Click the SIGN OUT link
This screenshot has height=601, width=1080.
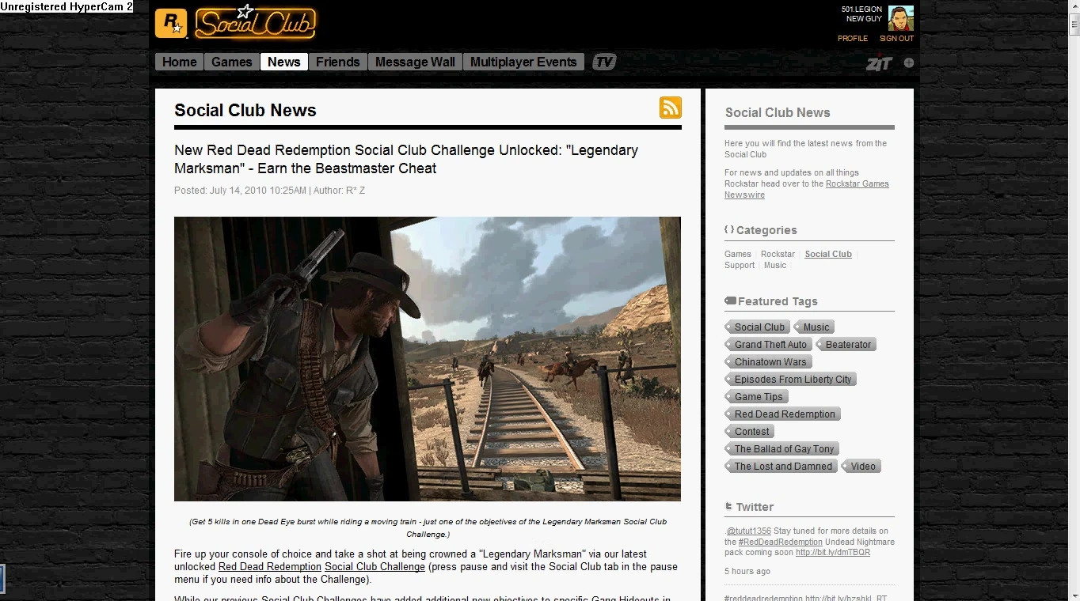(x=896, y=39)
